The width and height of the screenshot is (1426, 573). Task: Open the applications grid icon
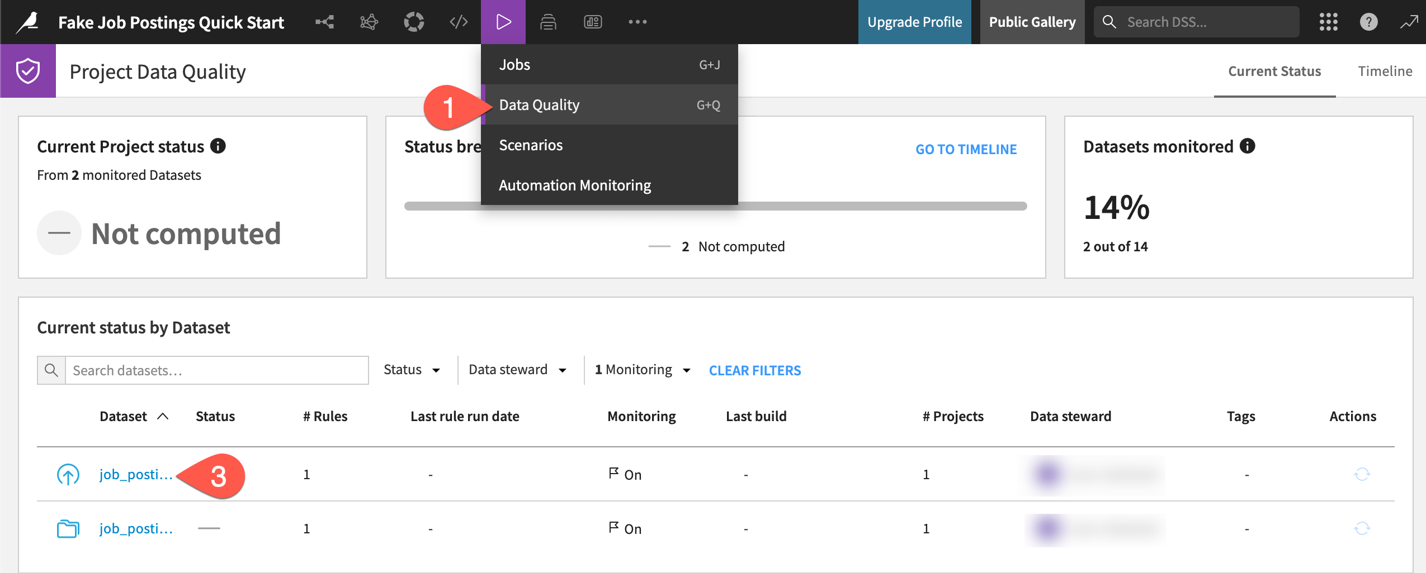pyautogui.click(x=1329, y=22)
